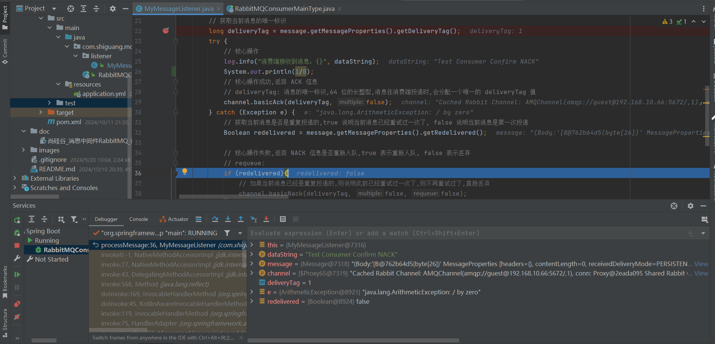Screen dimensions: 715x344
Task: Open the Actuator tab
Action: [174, 219]
